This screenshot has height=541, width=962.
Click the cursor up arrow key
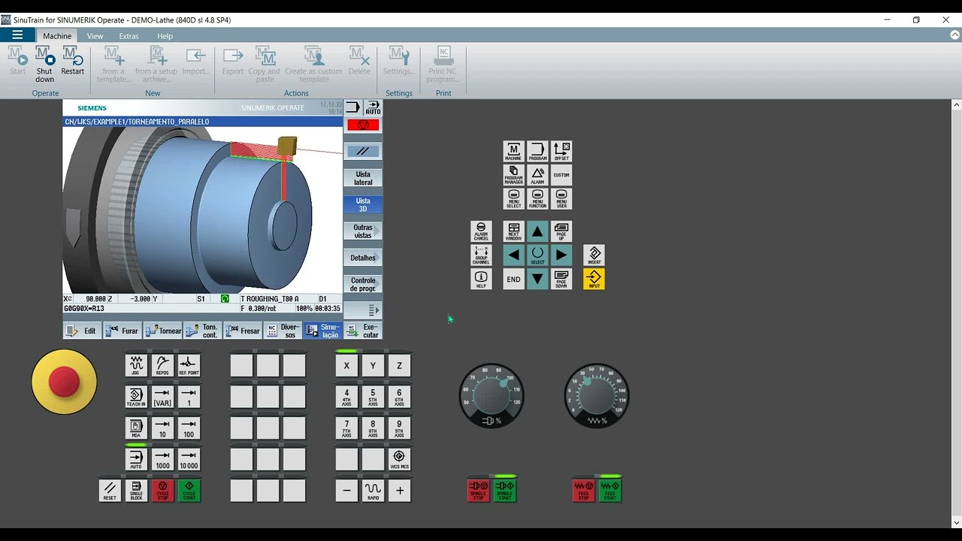(x=537, y=231)
